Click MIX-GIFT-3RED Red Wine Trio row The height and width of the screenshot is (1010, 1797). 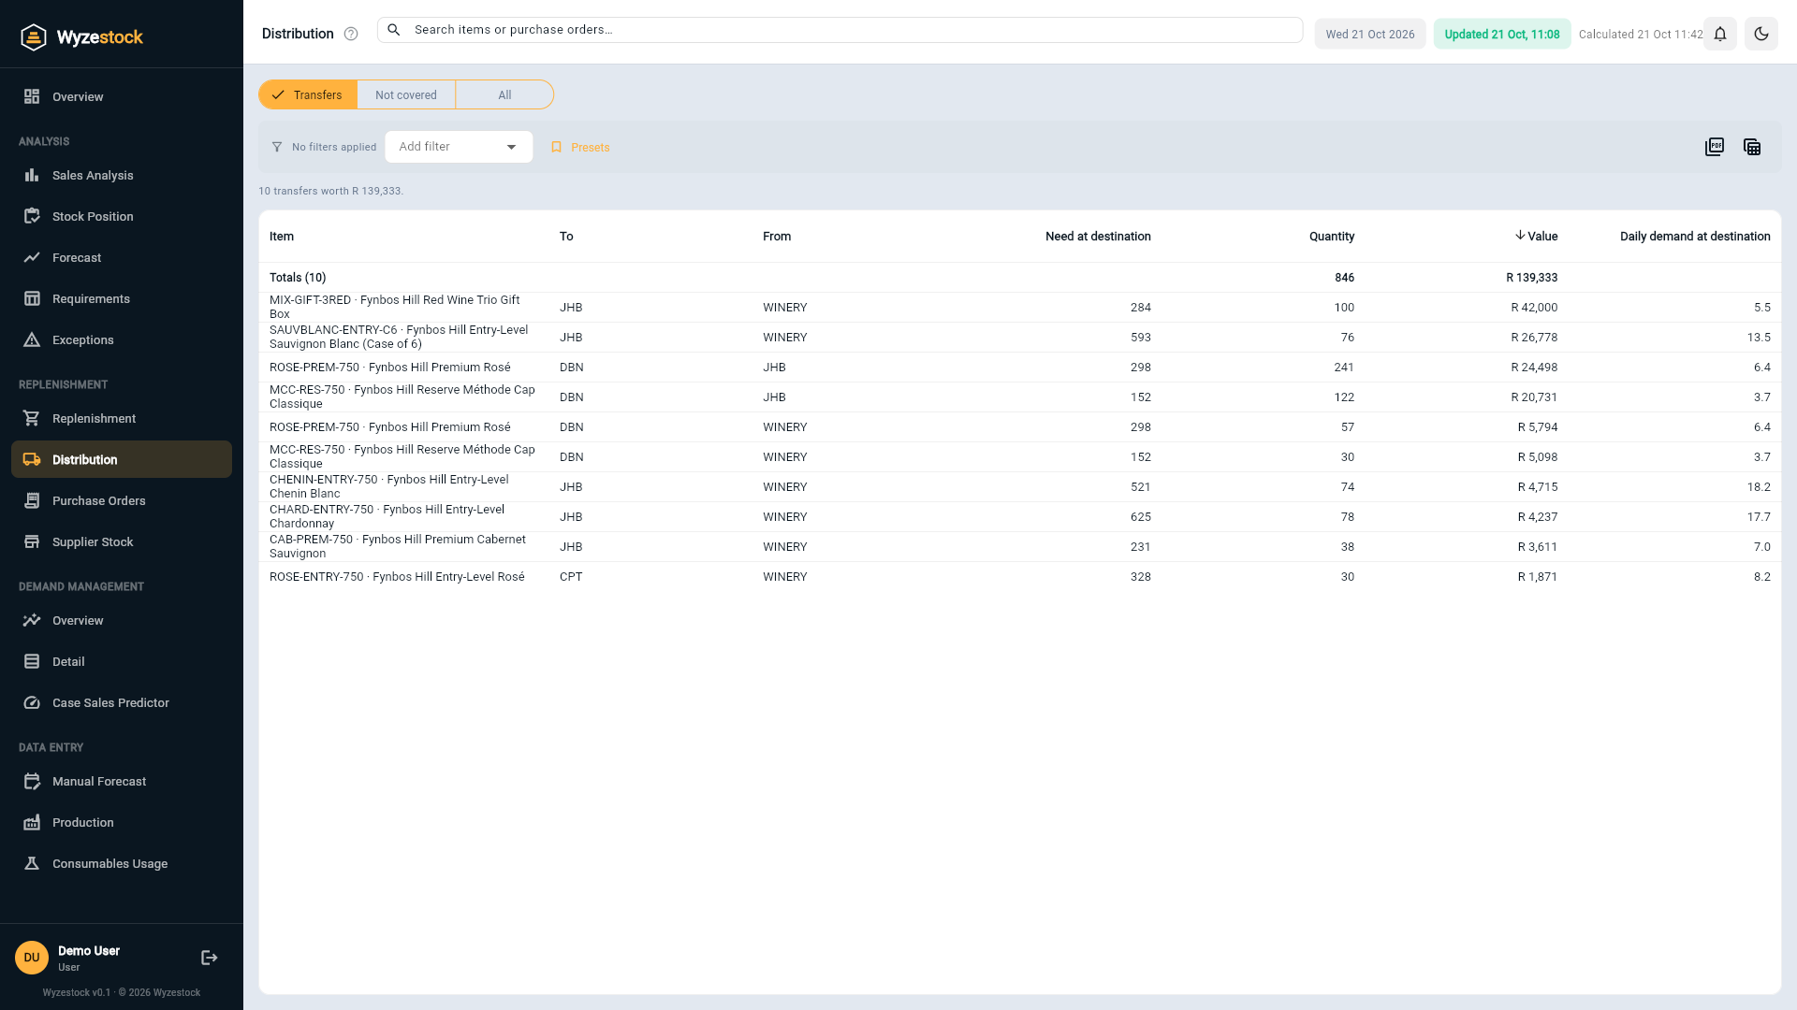(1020, 308)
